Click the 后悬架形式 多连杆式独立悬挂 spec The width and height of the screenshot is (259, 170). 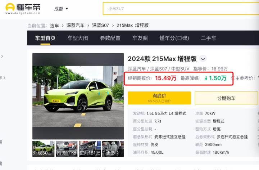click(x=222, y=137)
